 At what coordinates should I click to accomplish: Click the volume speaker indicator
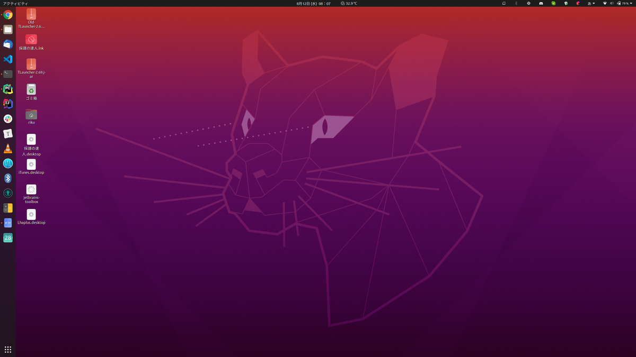[x=612, y=3]
